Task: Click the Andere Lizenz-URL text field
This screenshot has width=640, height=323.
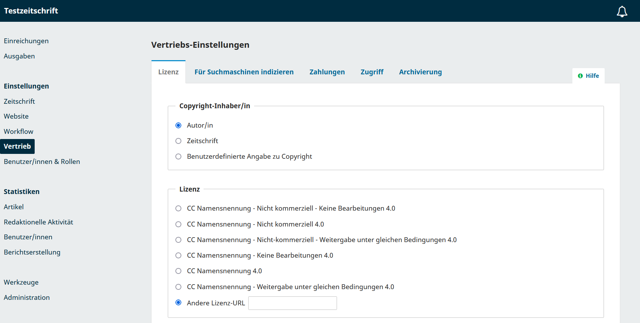Action: click(x=292, y=303)
